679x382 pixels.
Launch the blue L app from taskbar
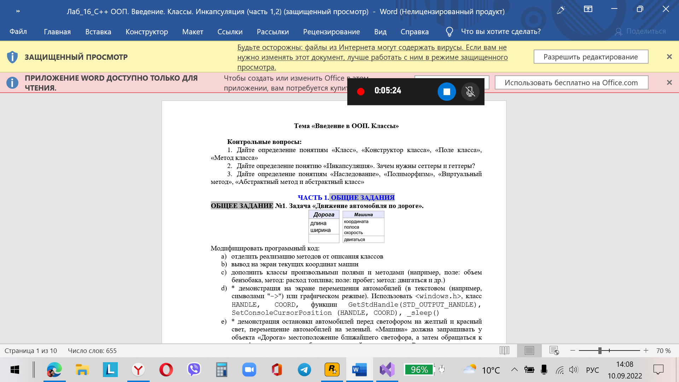point(110,370)
